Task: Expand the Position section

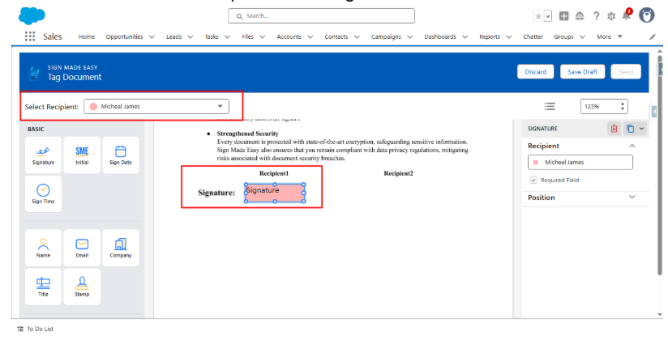Action: click(x=632, y=197)
